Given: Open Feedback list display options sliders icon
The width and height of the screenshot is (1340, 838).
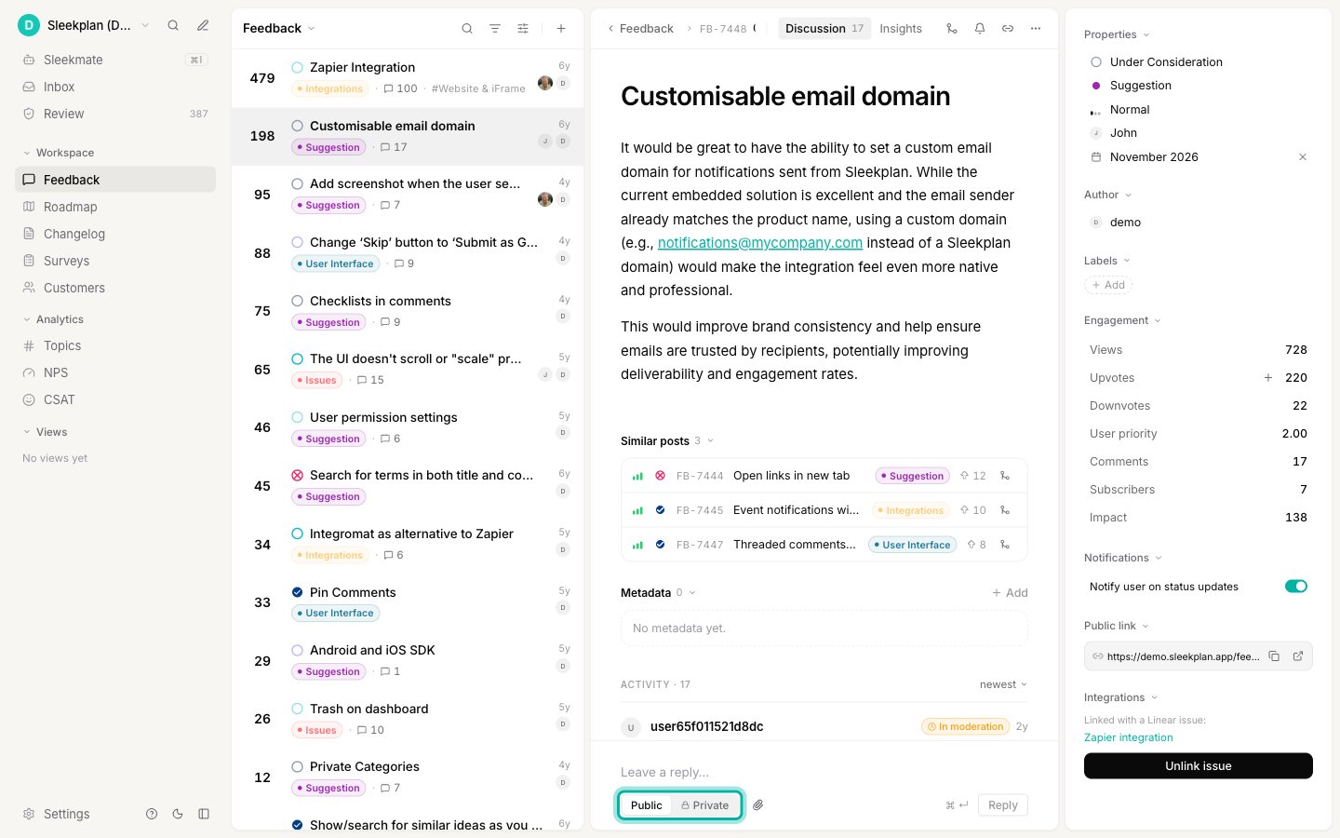Looking at the screenshot, I should point(523,29).
